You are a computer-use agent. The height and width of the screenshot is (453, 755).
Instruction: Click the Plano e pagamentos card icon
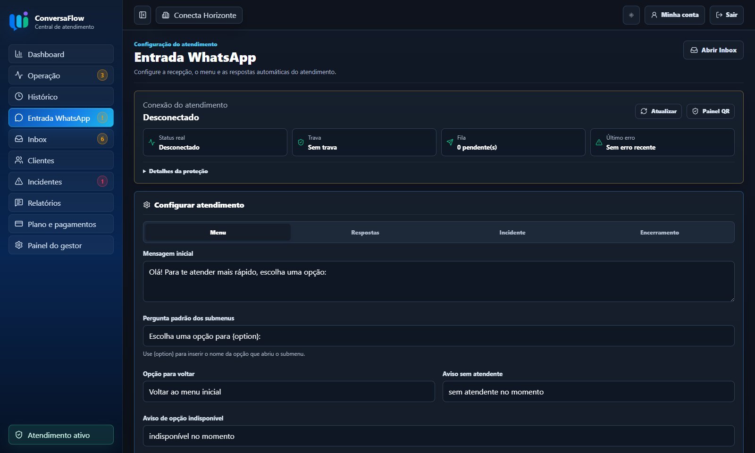coord(19,224)
